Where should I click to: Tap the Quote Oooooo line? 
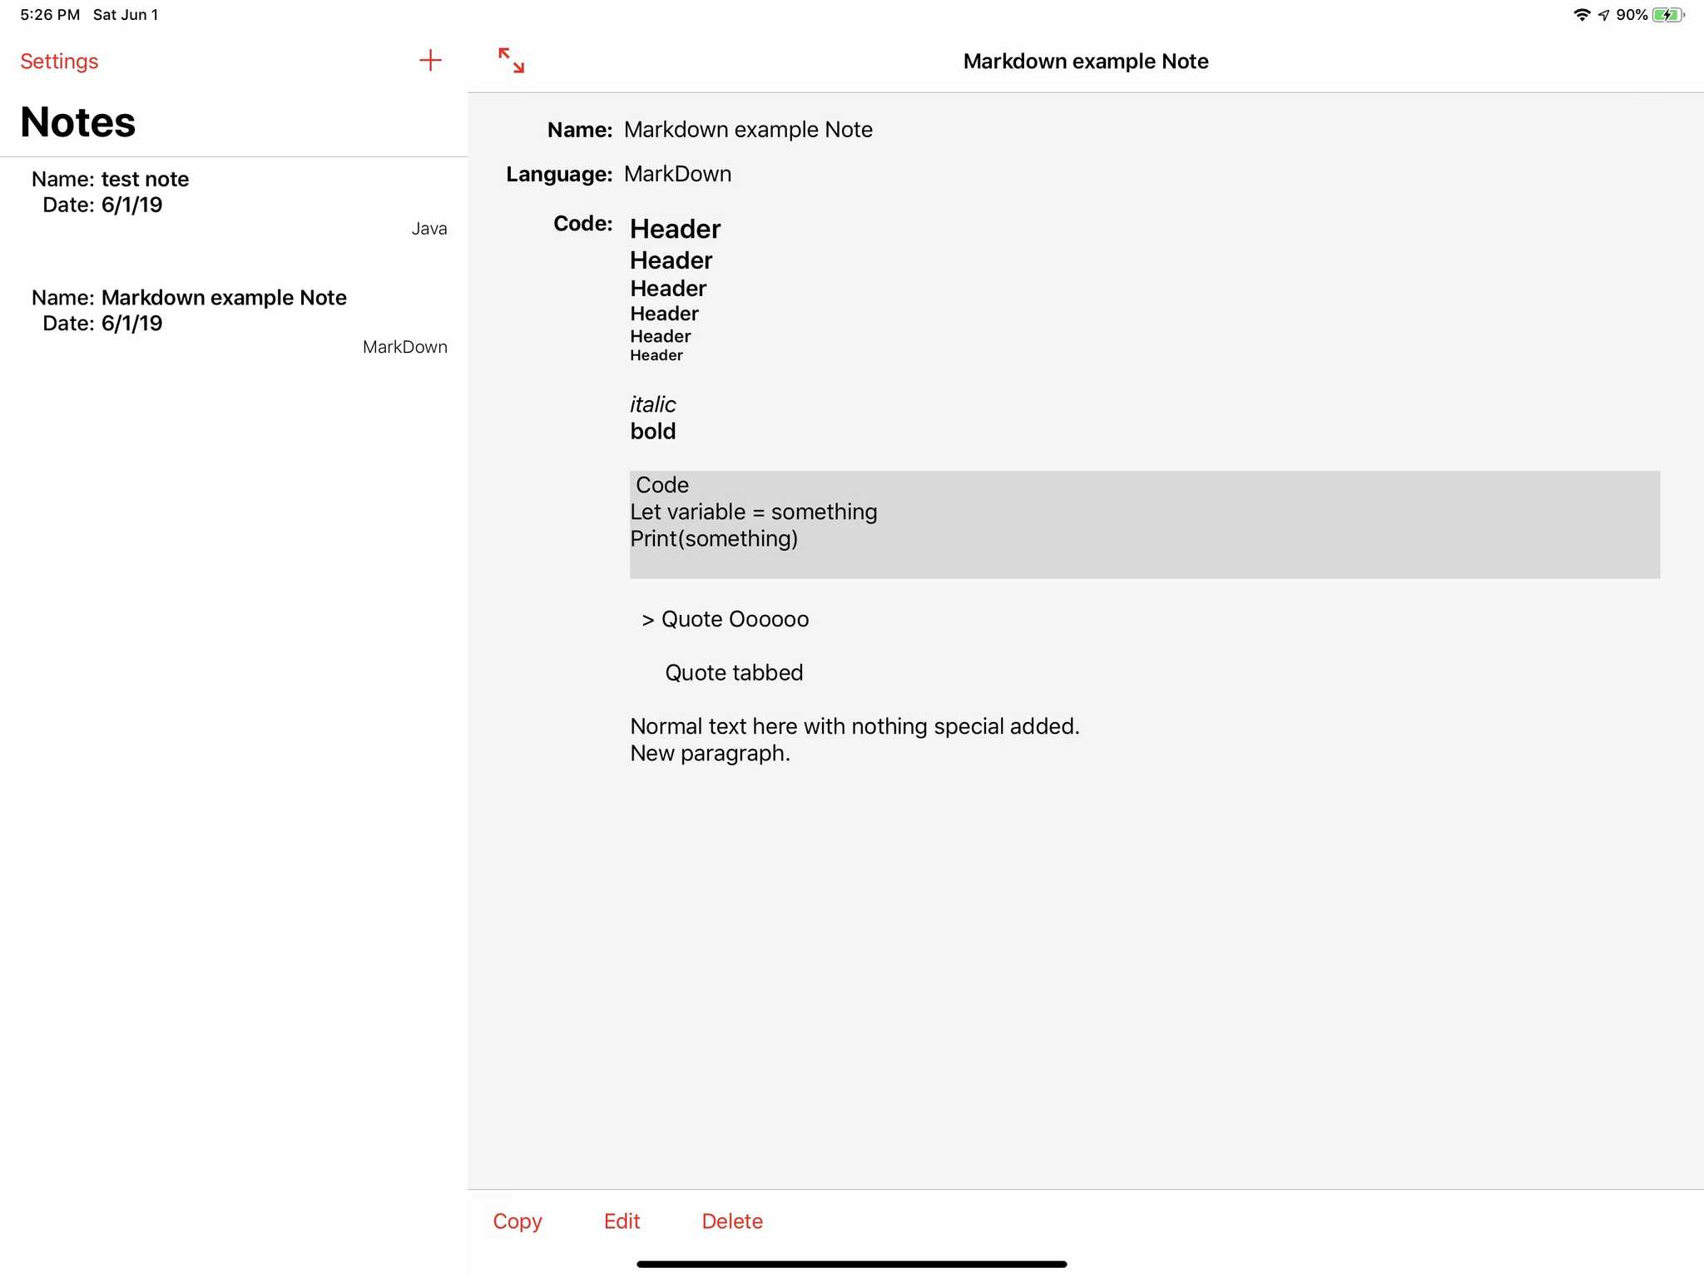725,619
